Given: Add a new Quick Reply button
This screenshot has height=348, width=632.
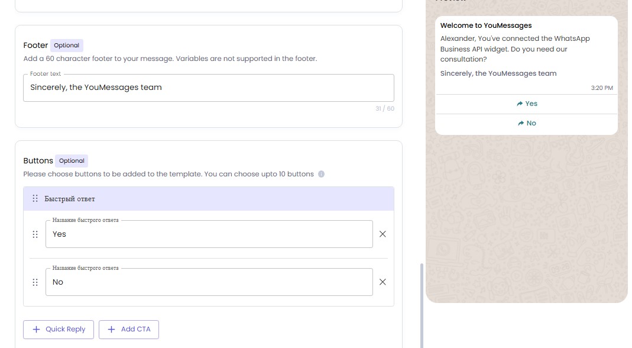Looking at the screenshot, I should [x=59, y=330].
